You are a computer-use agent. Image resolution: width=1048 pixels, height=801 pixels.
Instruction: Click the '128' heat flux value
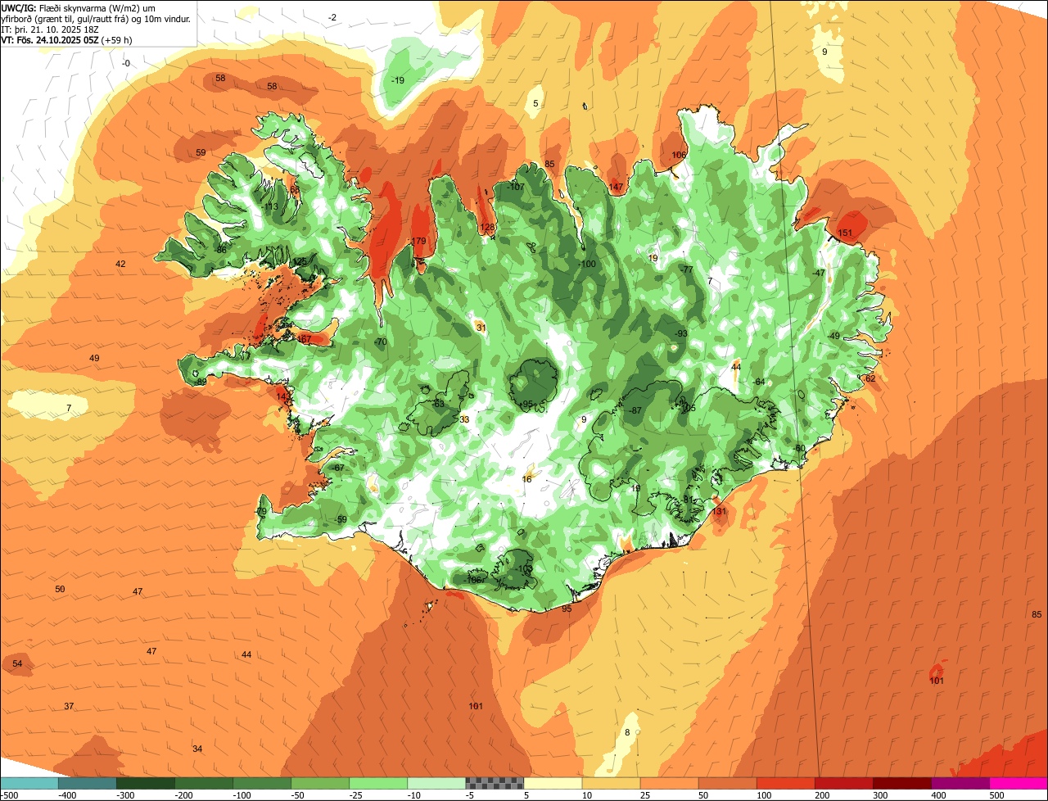488,228
